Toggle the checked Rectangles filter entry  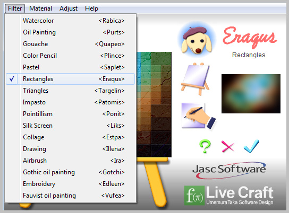[71, 79]
